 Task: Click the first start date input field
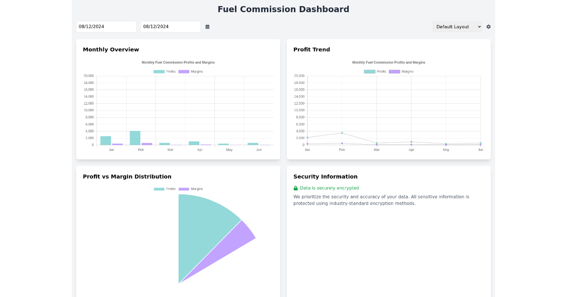(x=106, y=26)
